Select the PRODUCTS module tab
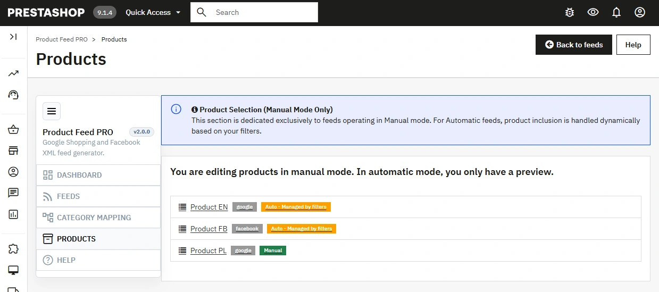The height and width of the screenshot is (292, 659). point(98,239)
